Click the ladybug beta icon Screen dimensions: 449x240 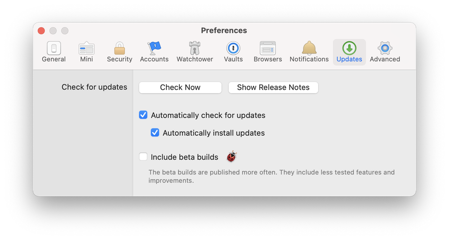[231, 157]
